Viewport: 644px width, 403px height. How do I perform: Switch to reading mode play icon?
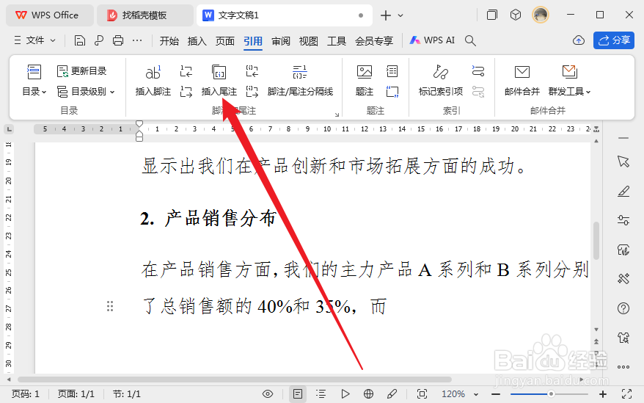pos(345,394)
